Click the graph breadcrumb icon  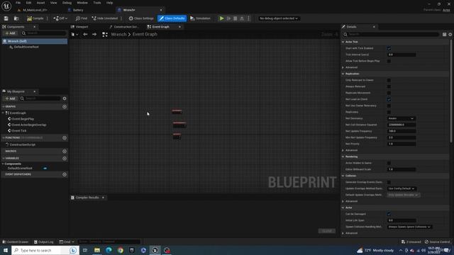tap(105, 35)
